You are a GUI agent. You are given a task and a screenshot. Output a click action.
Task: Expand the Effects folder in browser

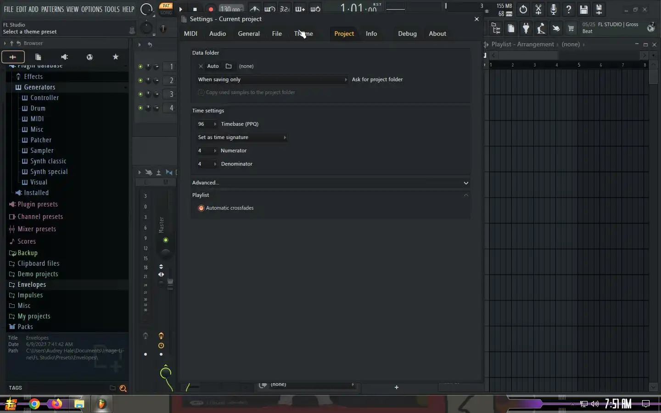(x=34, y=77)
